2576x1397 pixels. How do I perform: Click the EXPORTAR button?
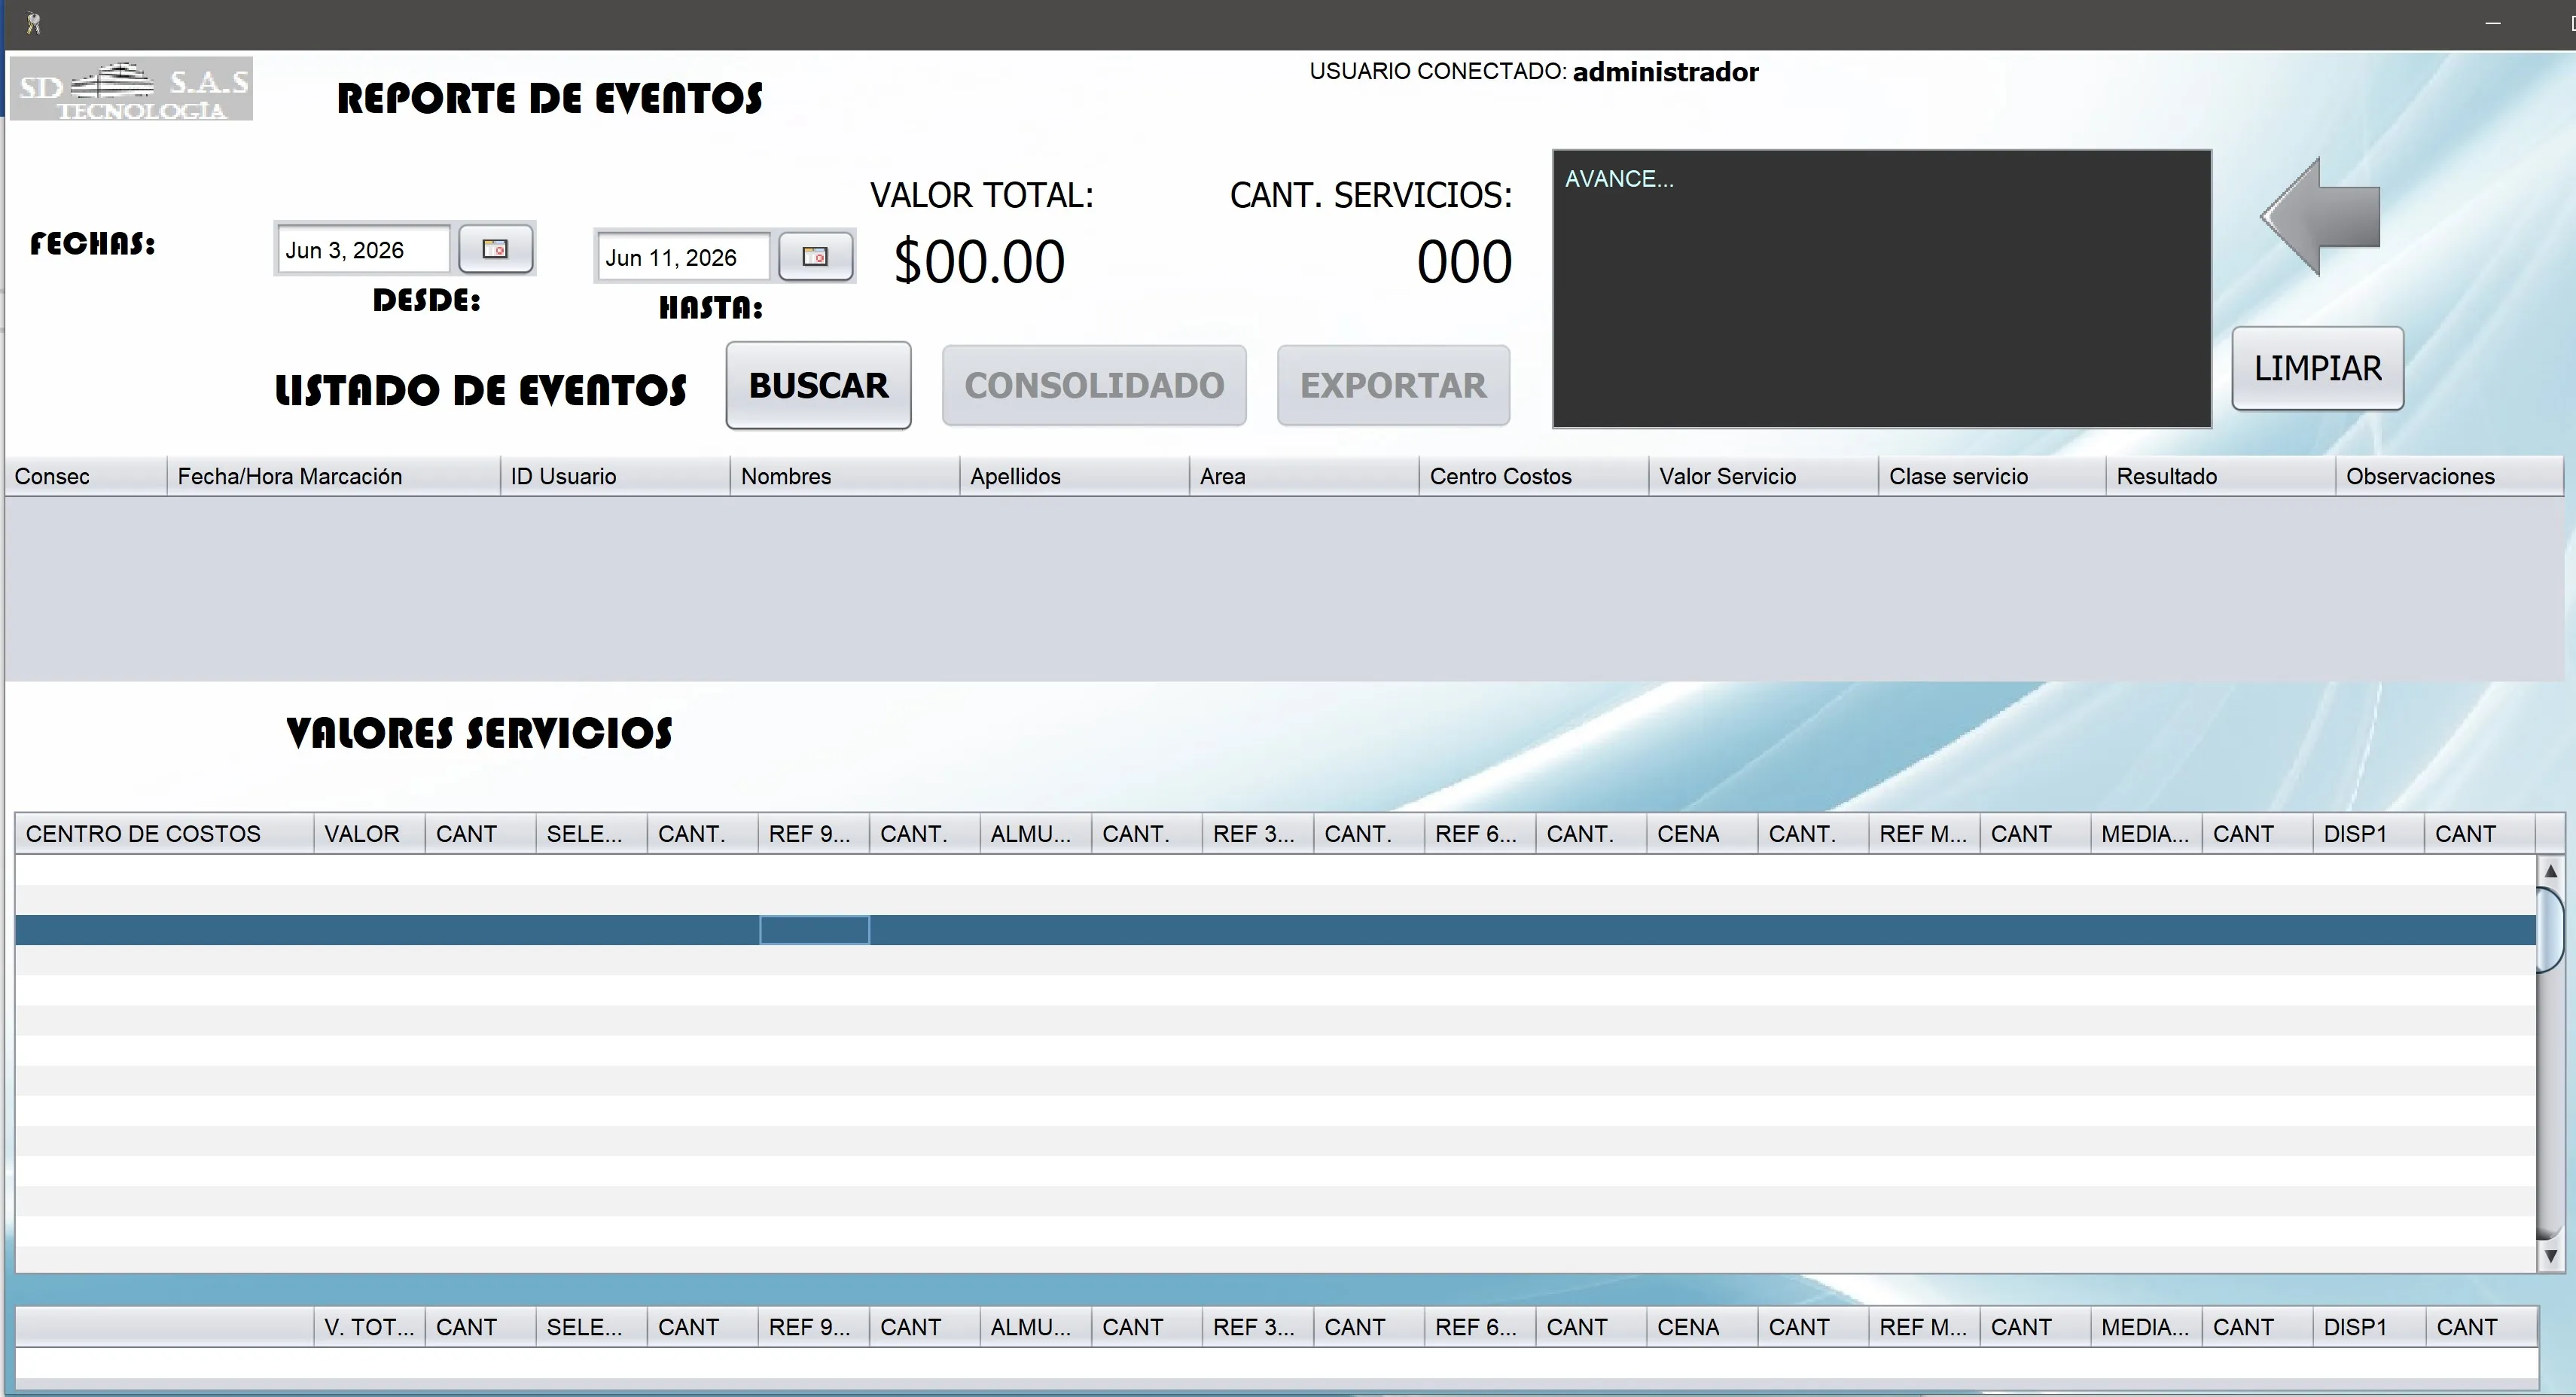(x=1393, y=386)
